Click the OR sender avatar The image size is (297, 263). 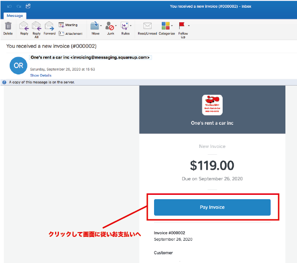point(18,65)
